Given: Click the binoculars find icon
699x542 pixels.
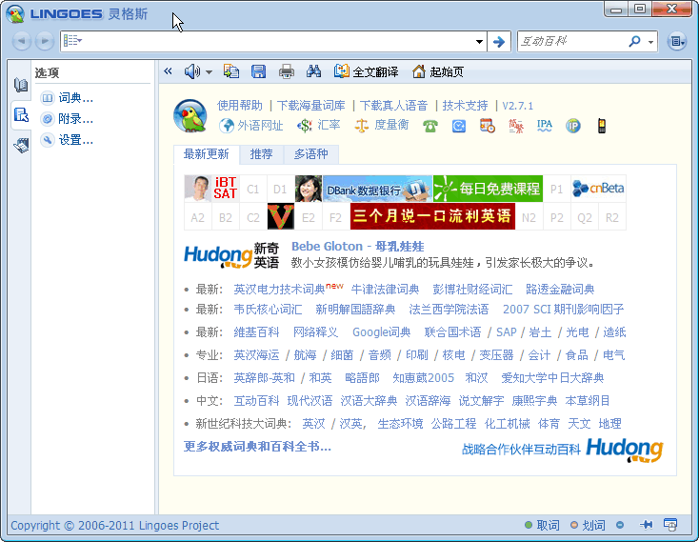Looking at the screenshot, I should [x=314, y=70].
